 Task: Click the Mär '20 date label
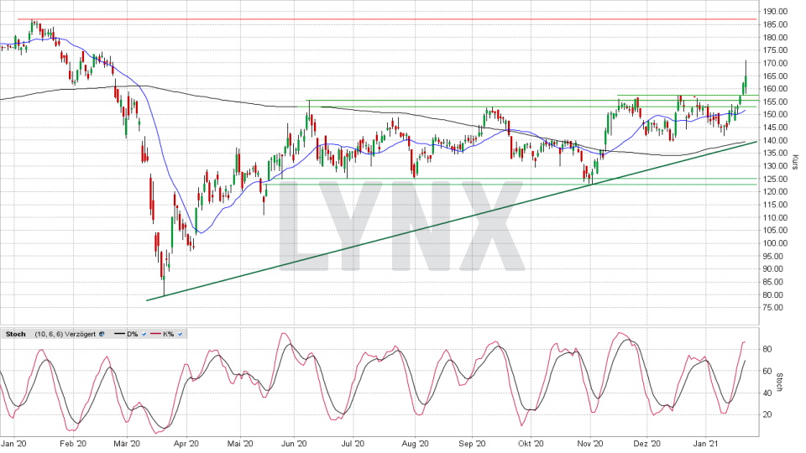tap(127, 444)
